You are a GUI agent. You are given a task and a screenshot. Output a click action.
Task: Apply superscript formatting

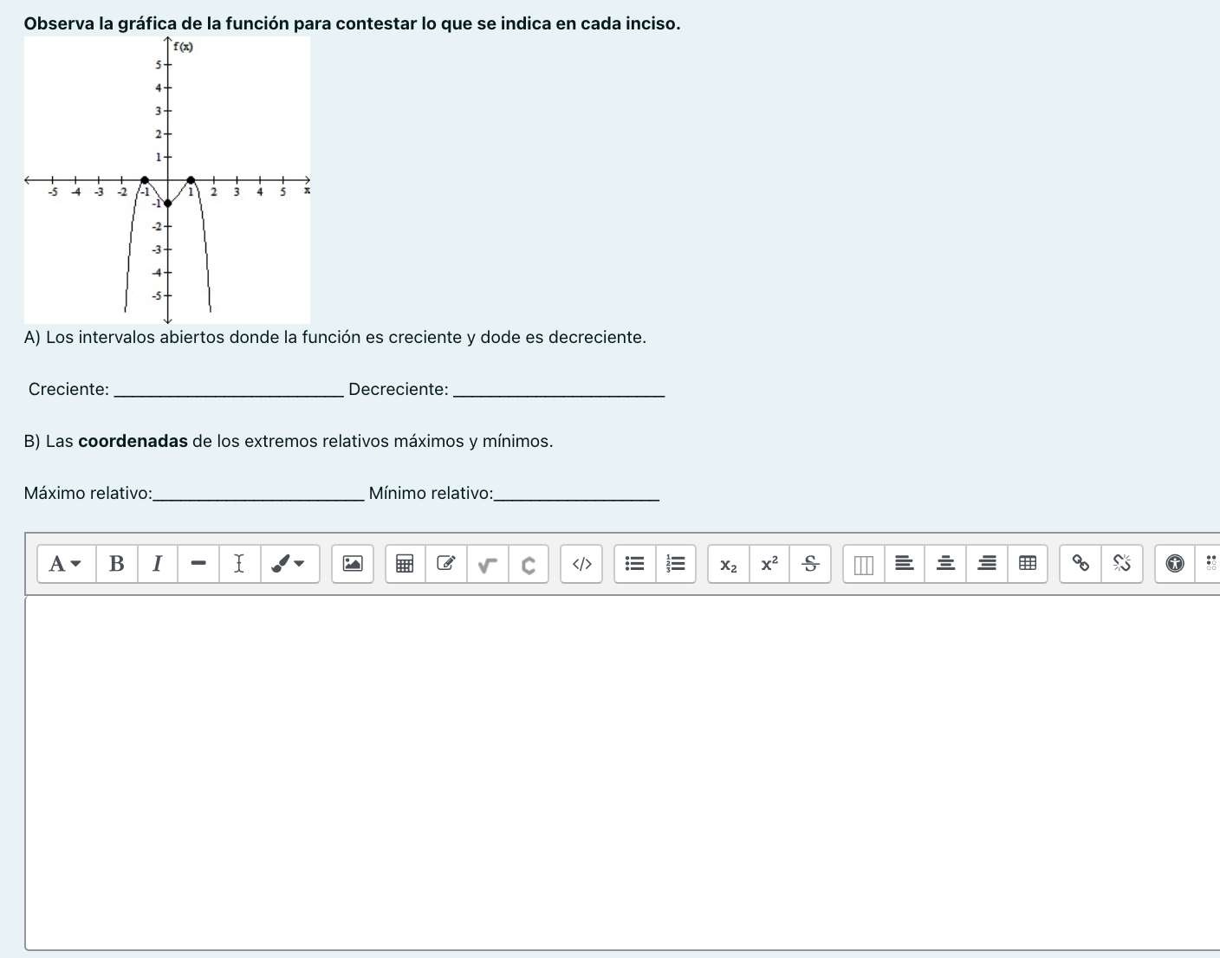point(769,564)
